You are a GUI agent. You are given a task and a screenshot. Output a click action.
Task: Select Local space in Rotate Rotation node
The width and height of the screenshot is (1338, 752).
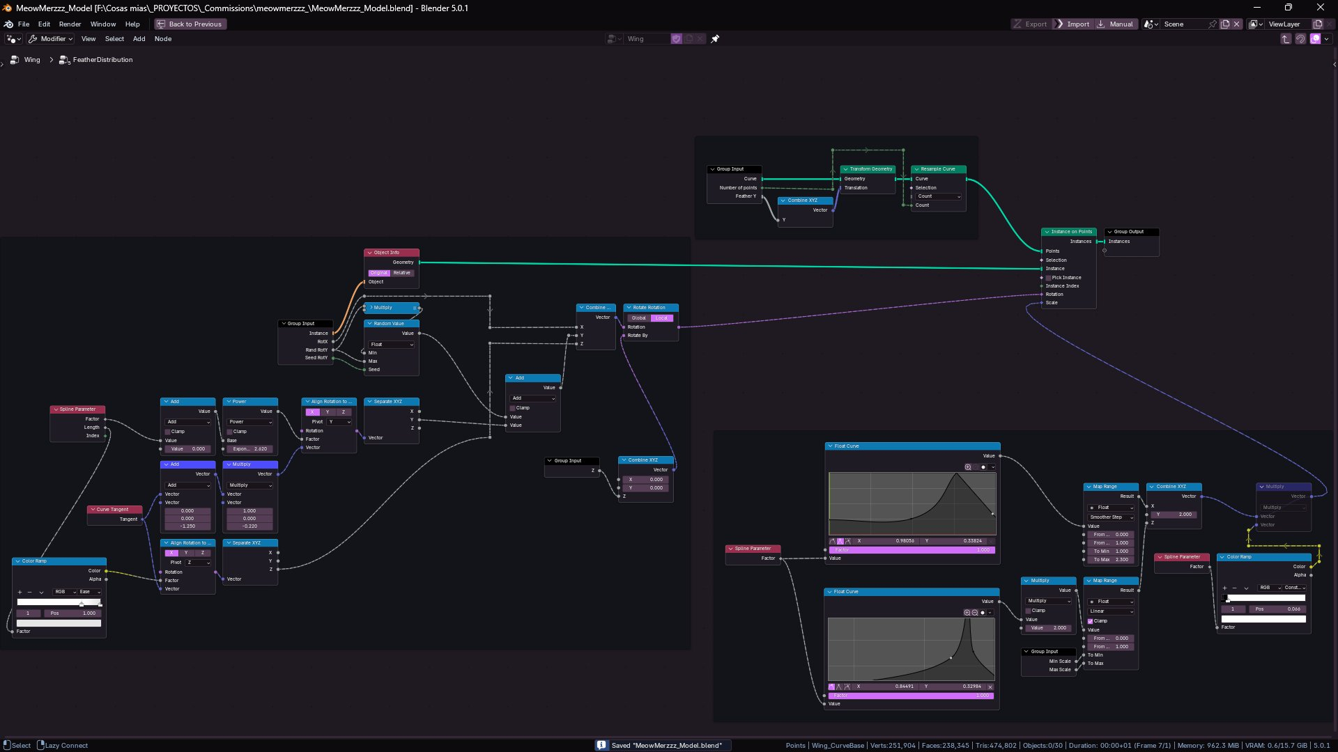tap(661, 318)
